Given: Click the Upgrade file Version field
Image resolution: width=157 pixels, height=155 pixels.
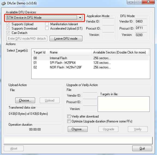Looking at the screenshot, I should click(90, 109).
